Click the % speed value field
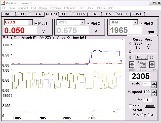The width and height of the screenshot is (161, 123). click(x=146, y=92)
